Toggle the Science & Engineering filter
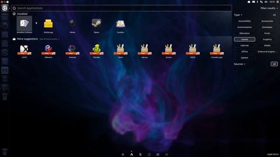This screenshot has width=280, height=157. click(267, 51)
